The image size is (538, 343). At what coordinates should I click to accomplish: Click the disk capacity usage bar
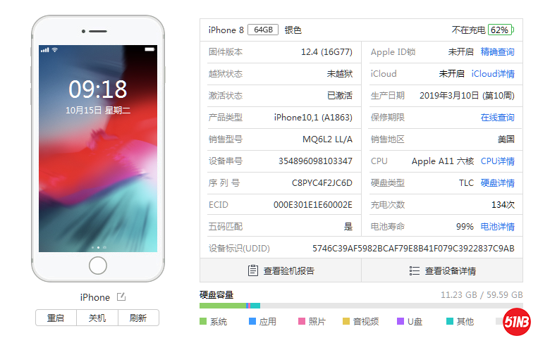point(361,305)
